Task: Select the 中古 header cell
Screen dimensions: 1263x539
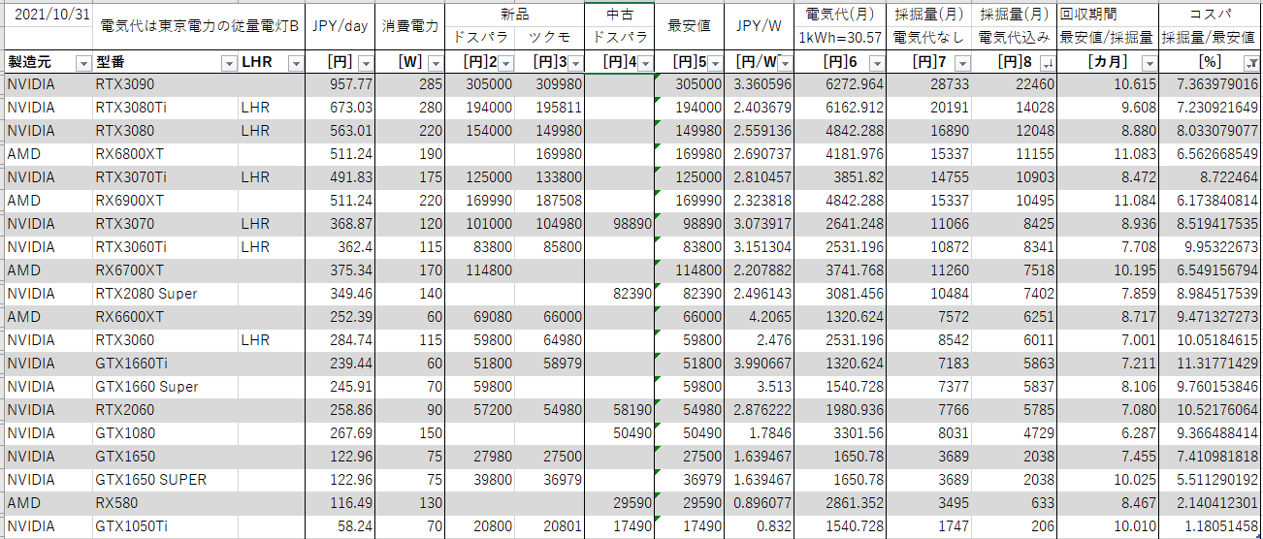Action: (620, 15)
